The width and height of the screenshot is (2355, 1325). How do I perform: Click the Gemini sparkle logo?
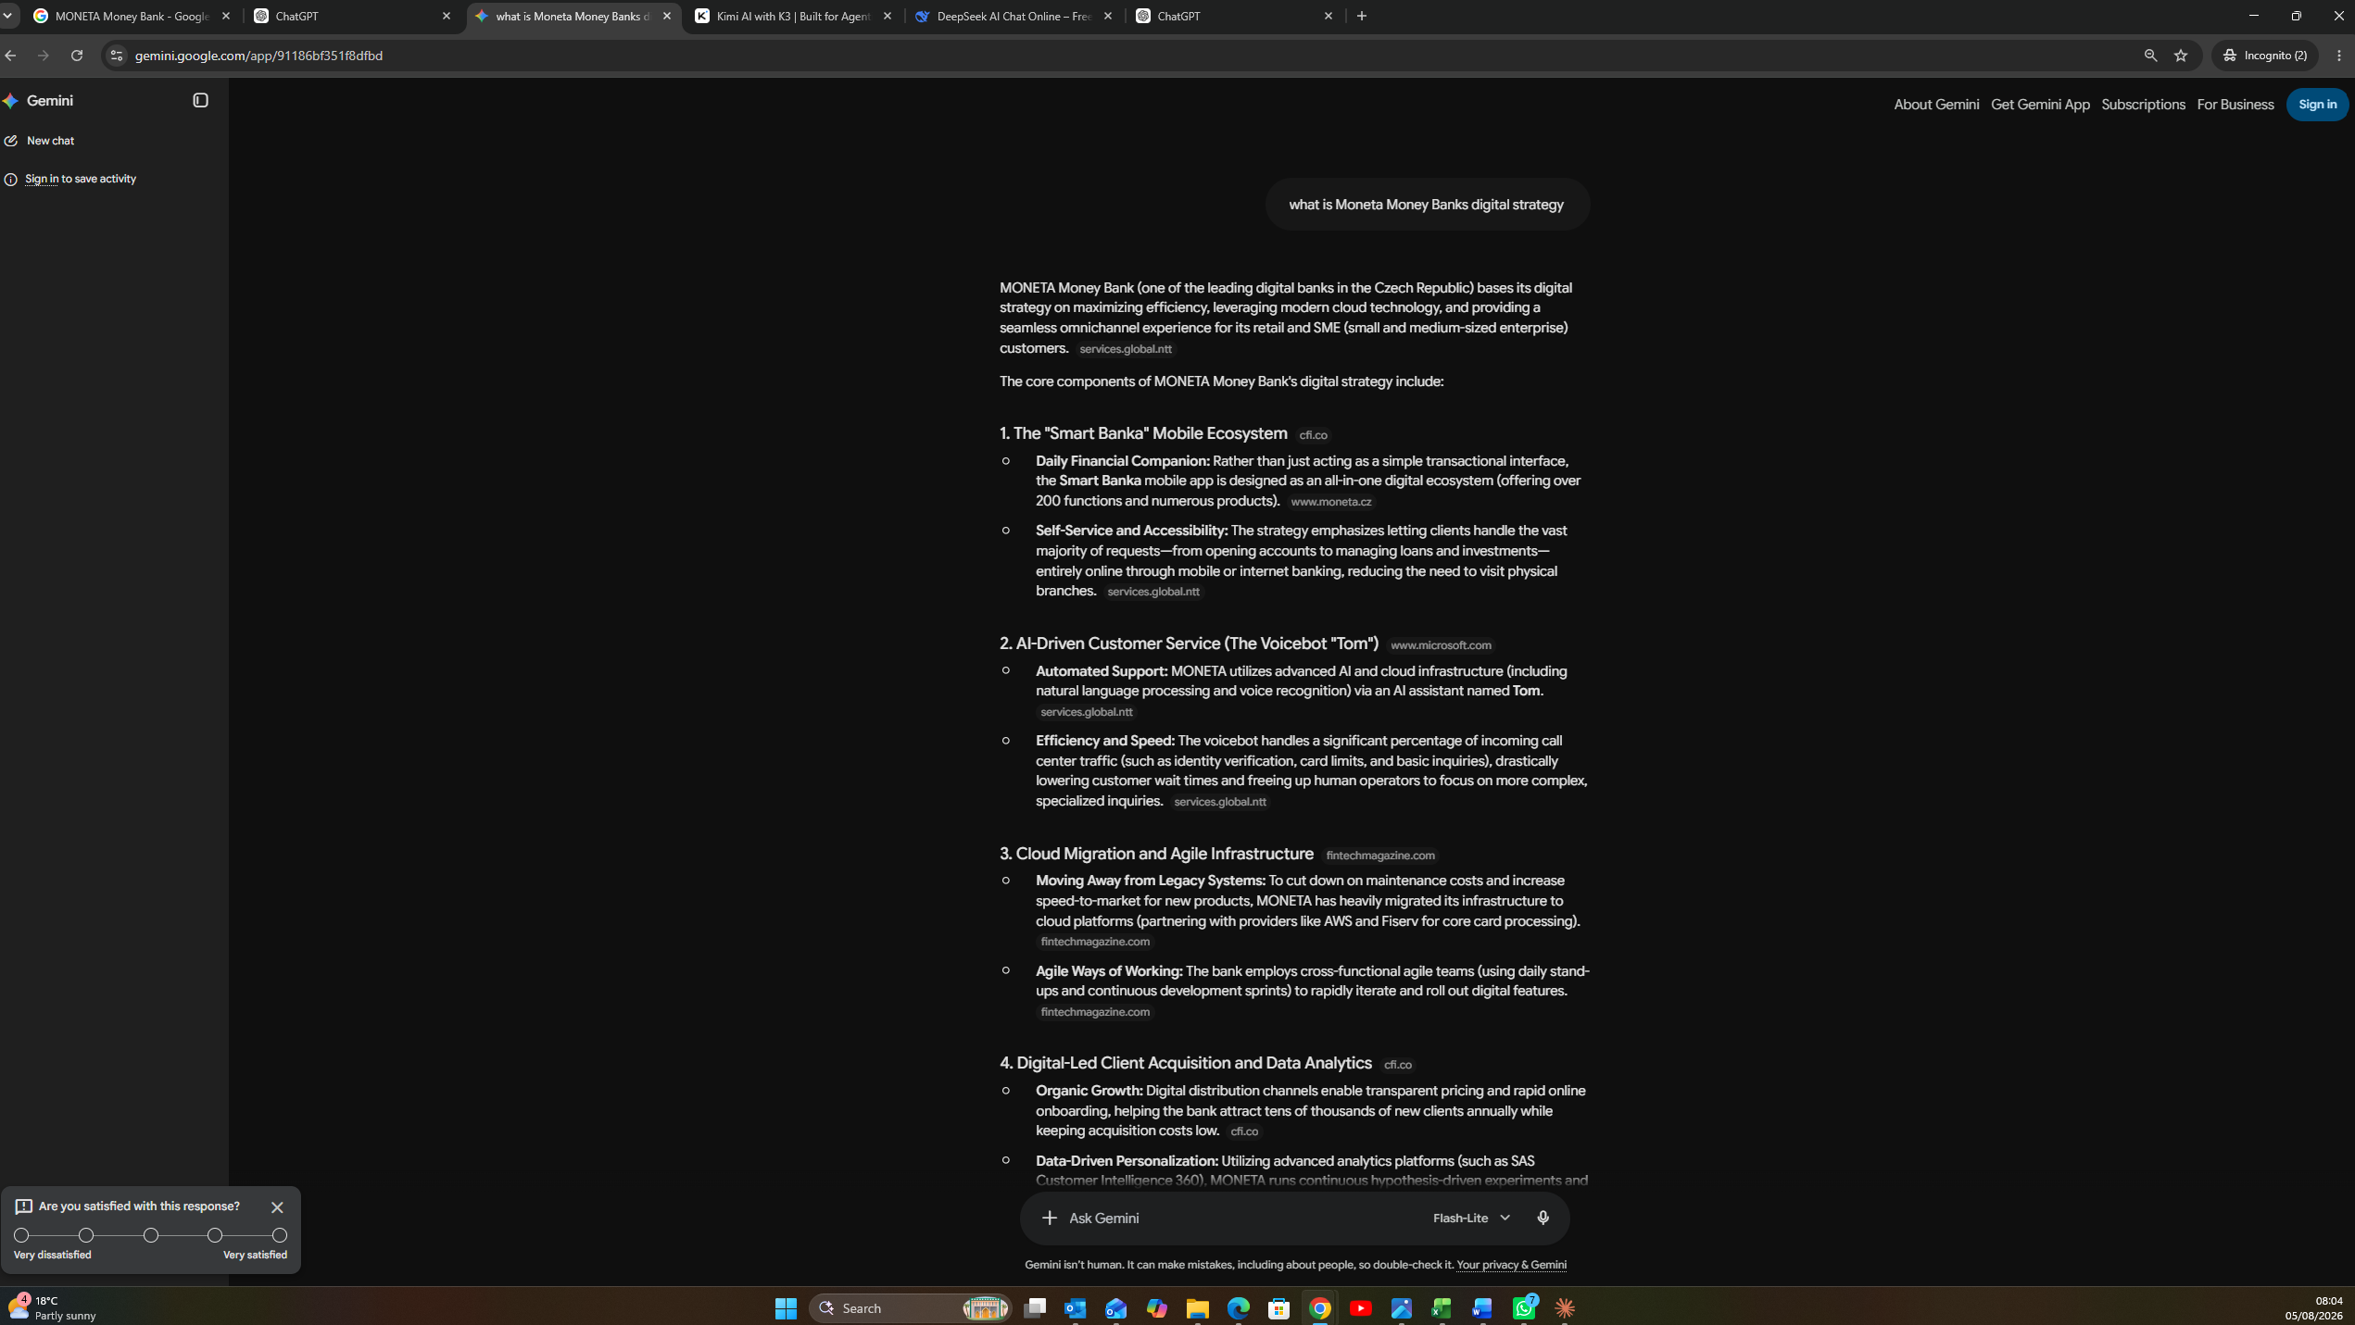click(x=11, y=101)
